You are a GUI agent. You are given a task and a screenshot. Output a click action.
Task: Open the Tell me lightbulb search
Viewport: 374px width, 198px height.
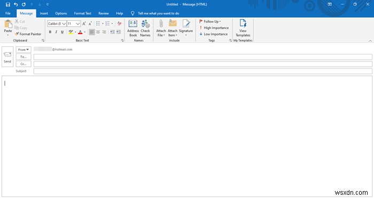[133, 13]
